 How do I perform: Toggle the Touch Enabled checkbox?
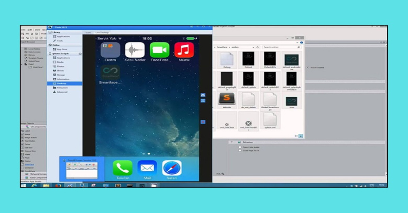tap(308, 68)
